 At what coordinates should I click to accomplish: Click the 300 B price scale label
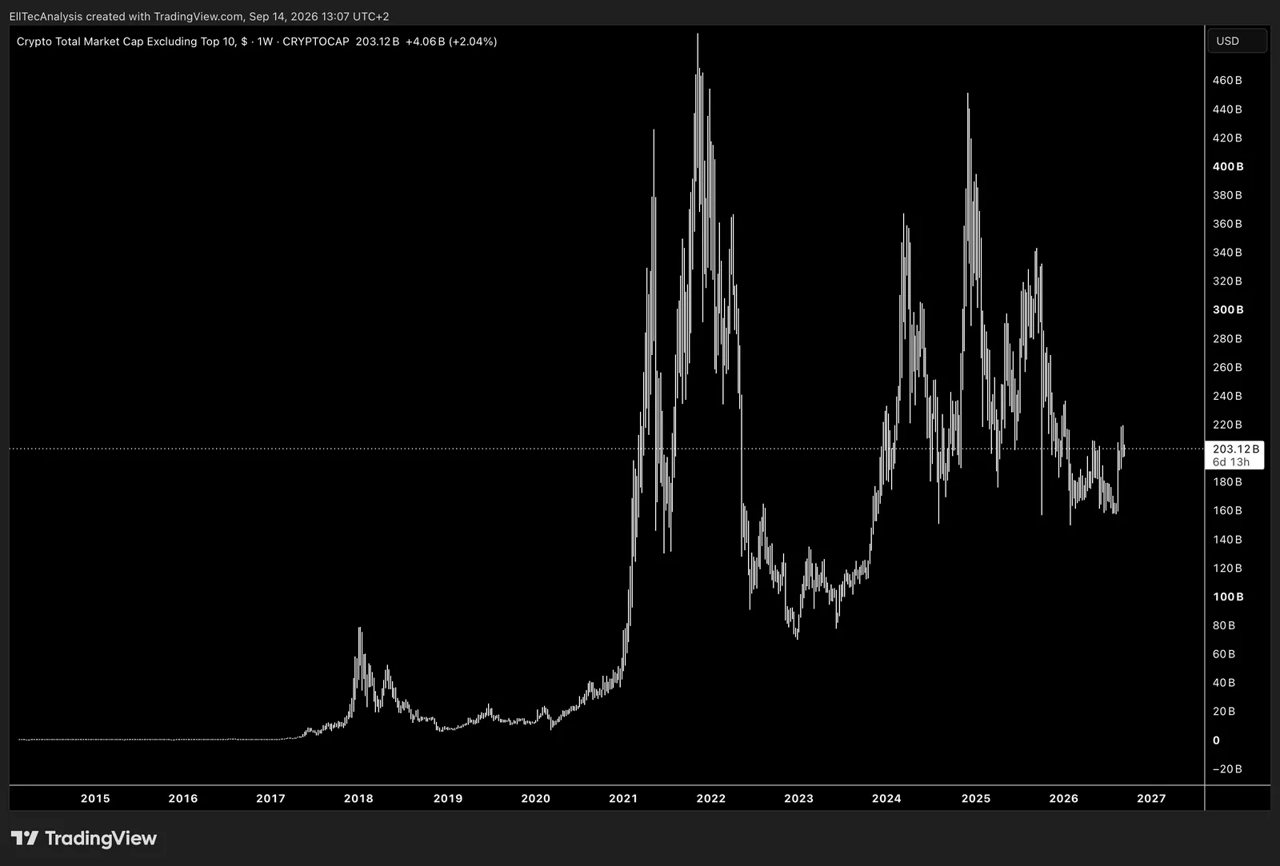coord(1228,309)
